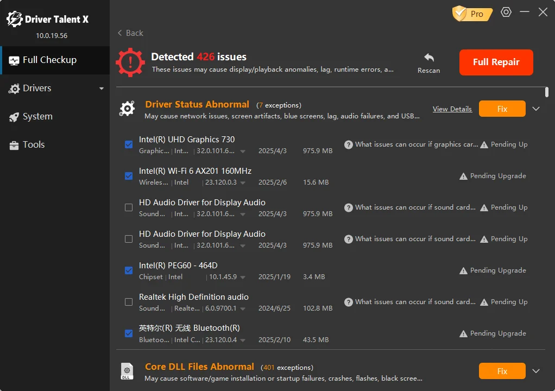This screenshot has width=555, height=391.
Task: Uncheck Intel Wi-Fi 6 AX201 160MHz checkbox
Action: 129,176
